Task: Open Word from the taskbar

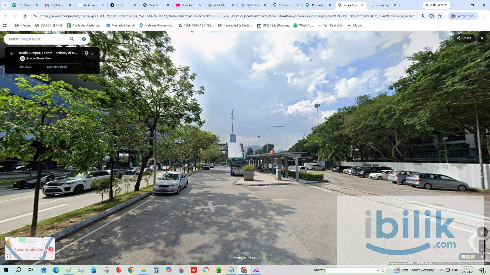Action: [93, 270]
